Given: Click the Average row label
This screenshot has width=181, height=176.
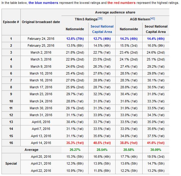Looking at the screenshot, I should [31, 150].
